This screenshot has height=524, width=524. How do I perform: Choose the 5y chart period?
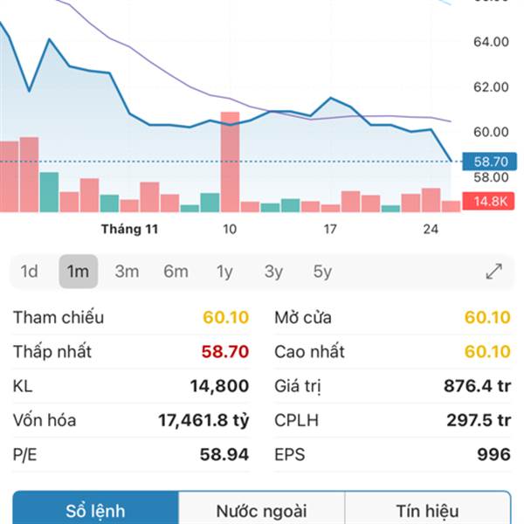(x=322, y=272)
